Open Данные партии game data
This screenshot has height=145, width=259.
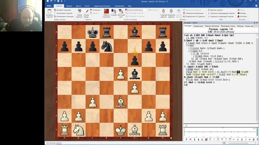click(x=215, y=10)
